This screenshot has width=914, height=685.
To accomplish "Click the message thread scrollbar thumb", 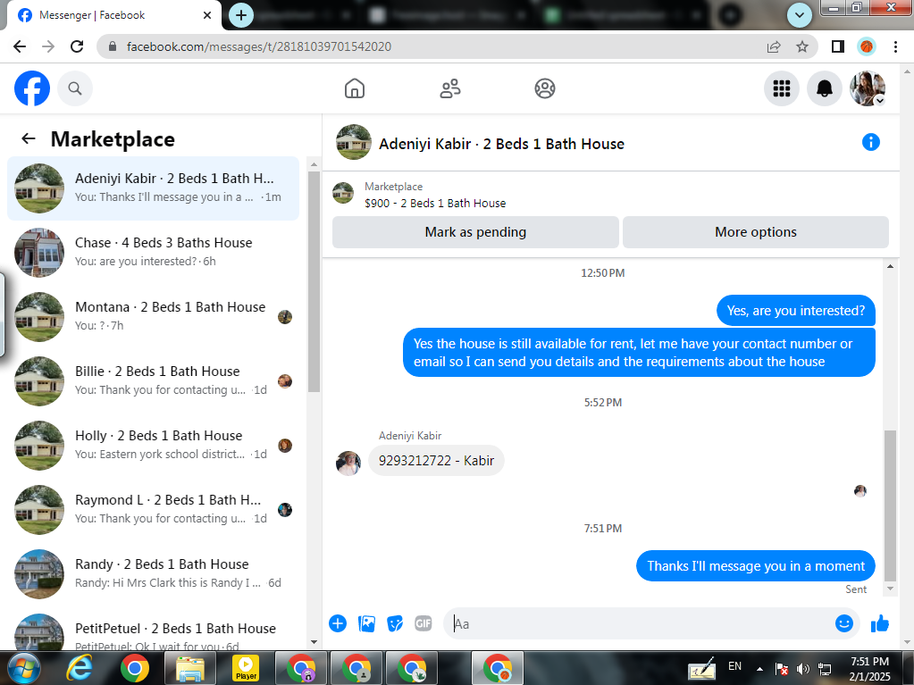I will point(890,505).
